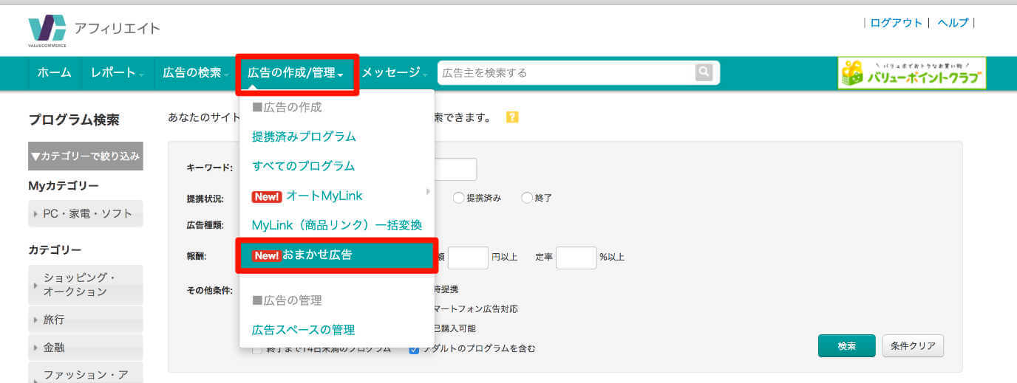Viewport: 1017px width, 383px height.
Task: Select the 終了 radio button
Action: click(x=527, y=197)
